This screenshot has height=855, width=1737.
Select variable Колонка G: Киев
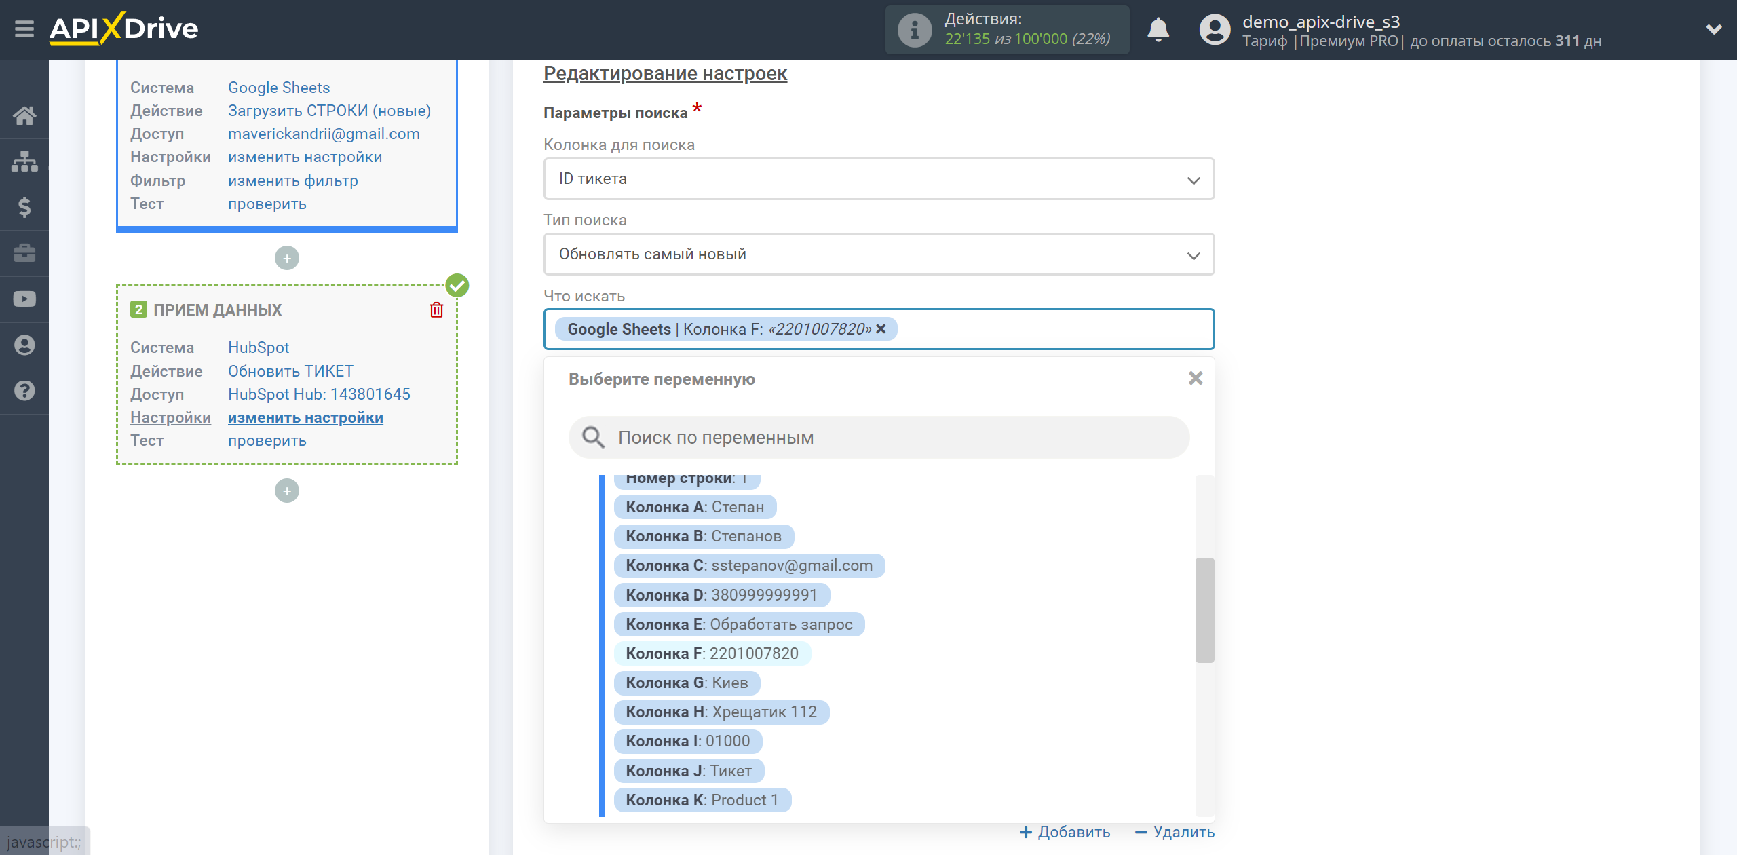687,683
